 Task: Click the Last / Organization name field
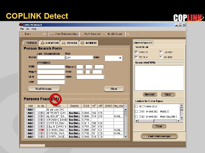pos(51,58)
